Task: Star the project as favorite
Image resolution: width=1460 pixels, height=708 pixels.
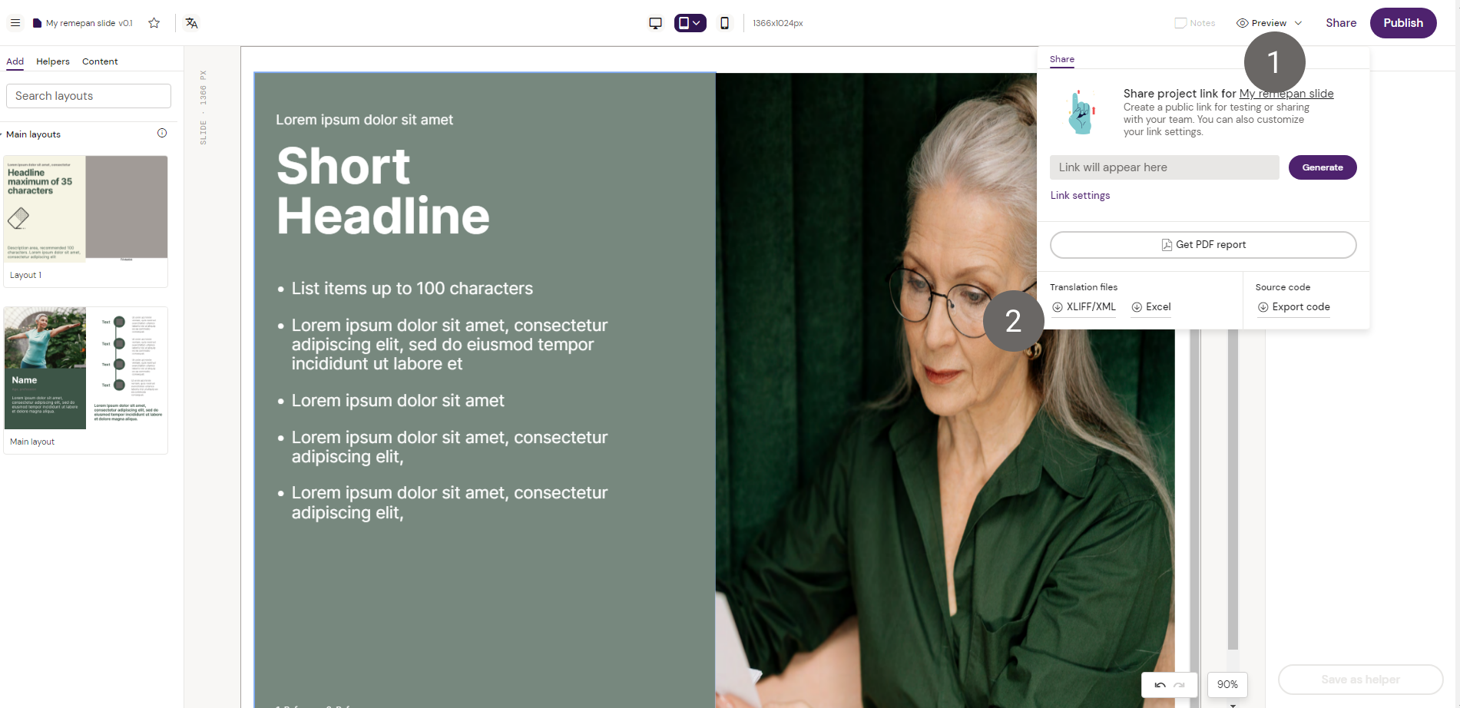Action: coord(154,23)
